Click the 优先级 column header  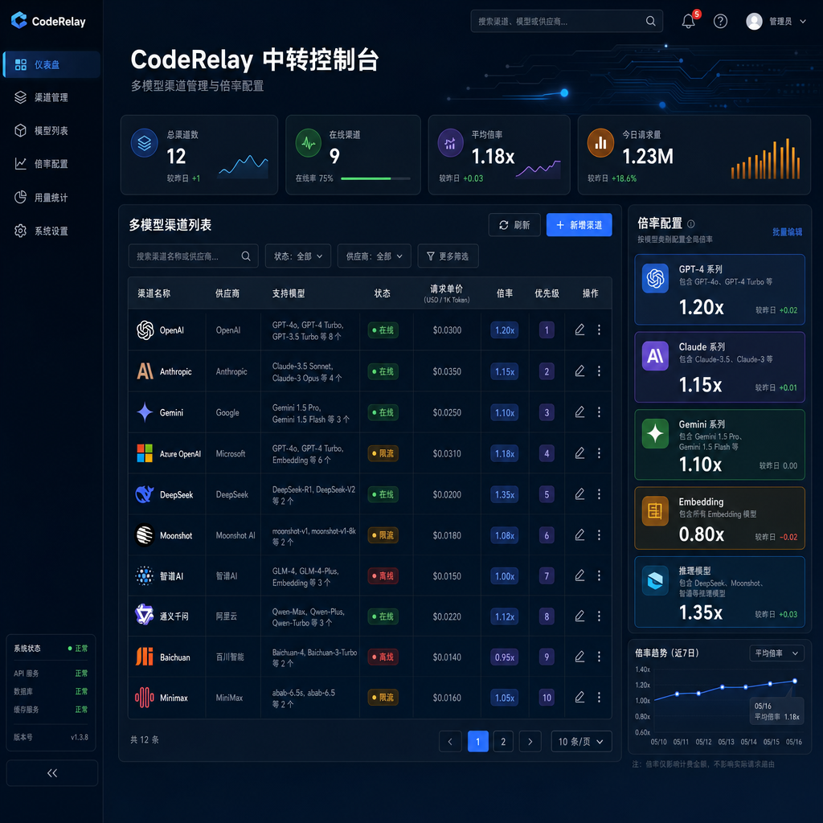pyautogui.click(x=547, y=293)
